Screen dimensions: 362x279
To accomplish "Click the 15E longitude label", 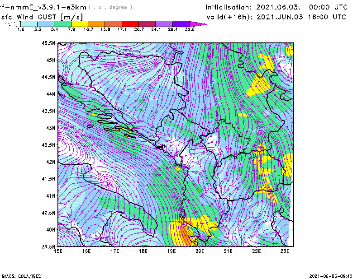I will (x=58, y=251).
